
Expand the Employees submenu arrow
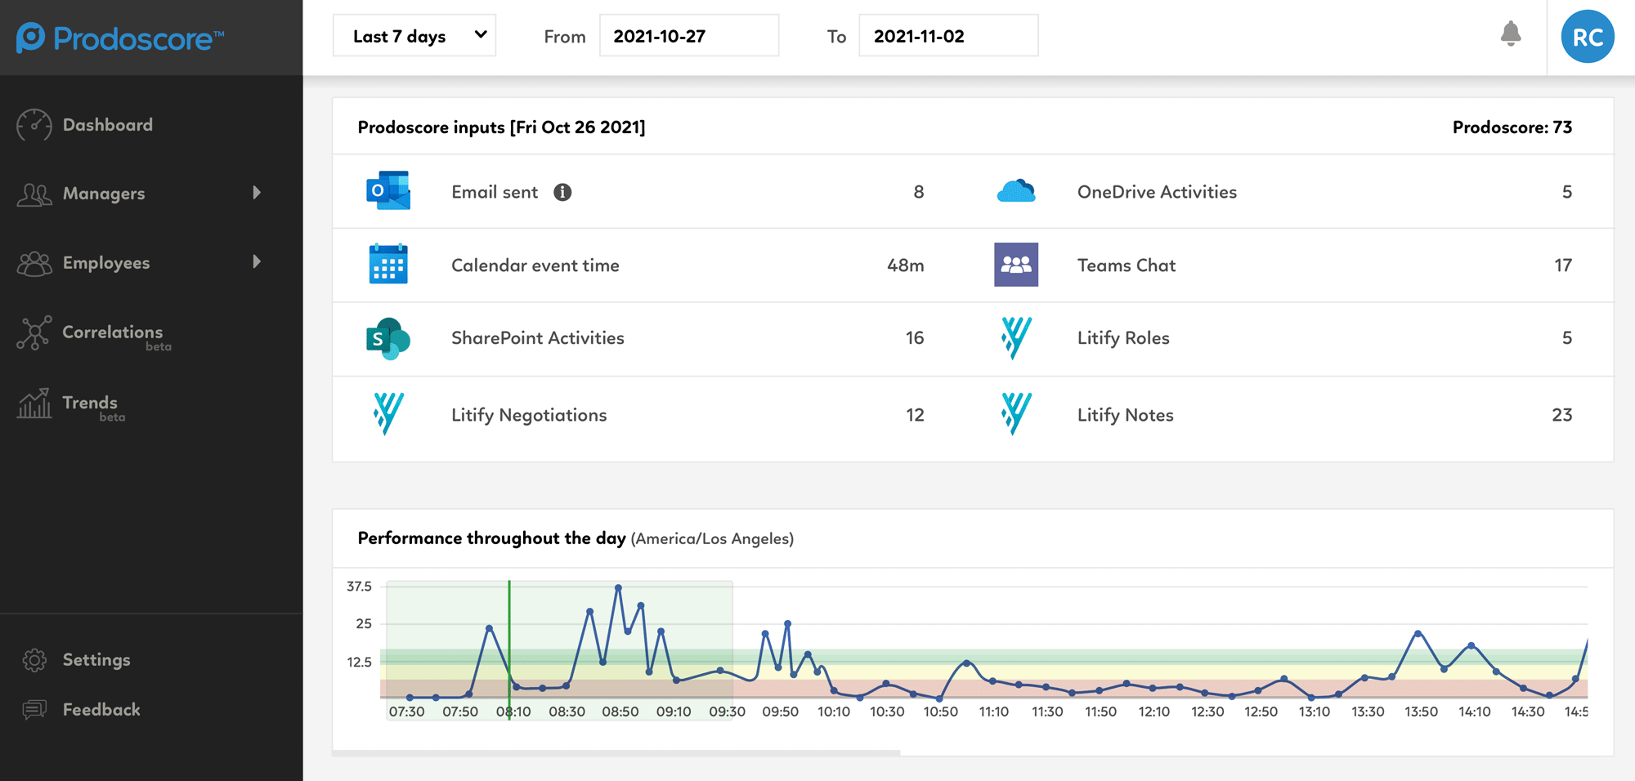[257, 261]
